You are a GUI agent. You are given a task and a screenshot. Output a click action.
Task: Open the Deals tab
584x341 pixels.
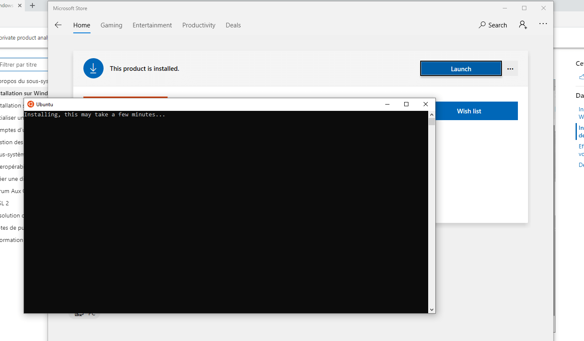pyautogui.click(x=233, y=25)
